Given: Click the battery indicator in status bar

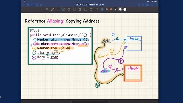Looking at the screenshot, I should point(156,1).
